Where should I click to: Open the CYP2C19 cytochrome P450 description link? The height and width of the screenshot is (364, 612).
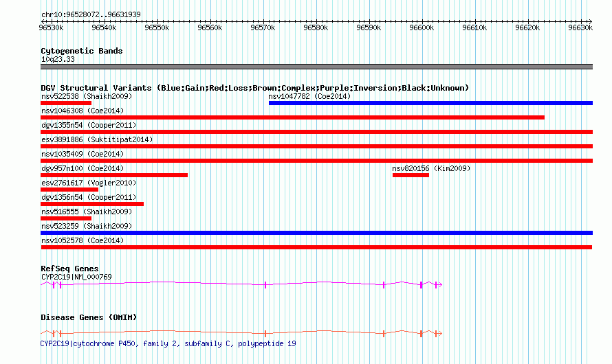168,343
